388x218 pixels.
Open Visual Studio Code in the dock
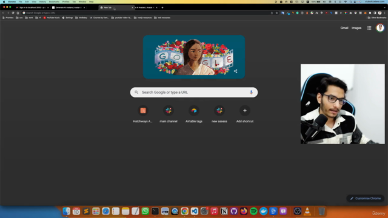(195, 211)
